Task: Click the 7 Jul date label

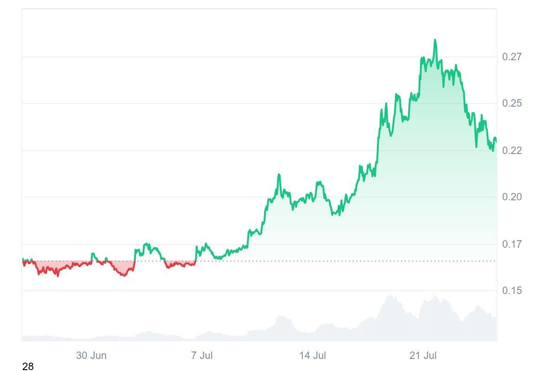Action: tap(202, 356)
